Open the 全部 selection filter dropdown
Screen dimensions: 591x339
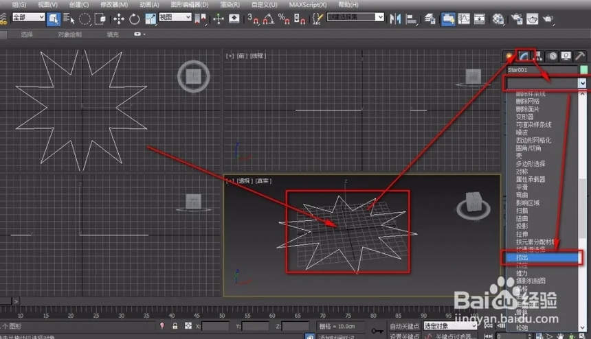tap(28, 17)
